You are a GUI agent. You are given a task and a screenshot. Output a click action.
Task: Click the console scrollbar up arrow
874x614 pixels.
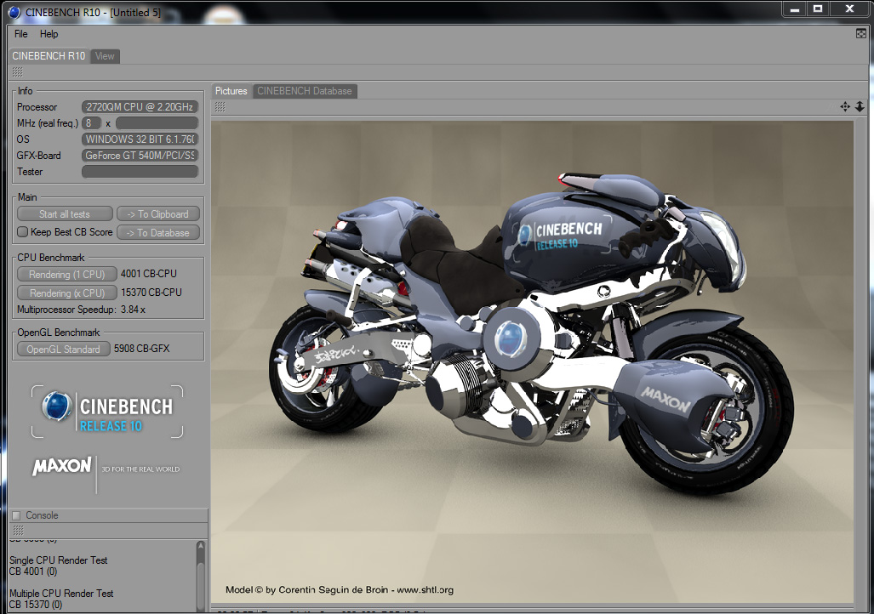[x=201, y=546]
